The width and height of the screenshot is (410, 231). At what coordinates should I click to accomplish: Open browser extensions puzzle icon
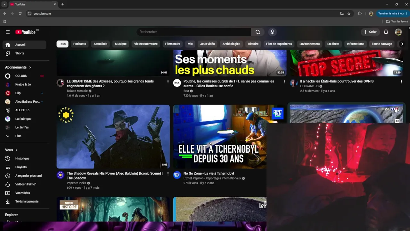tap(360, 13)
